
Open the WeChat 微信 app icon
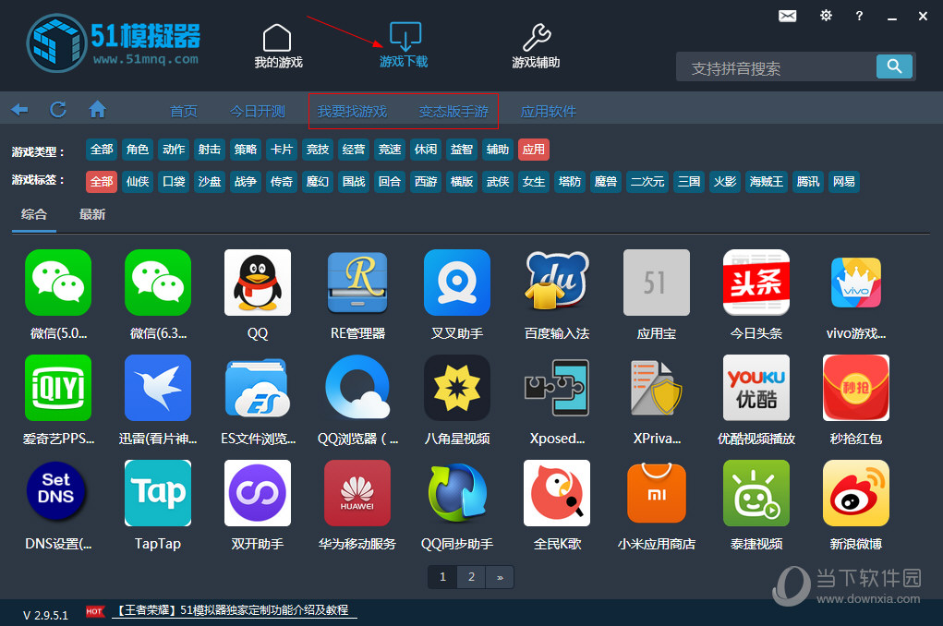click(57, 283)
